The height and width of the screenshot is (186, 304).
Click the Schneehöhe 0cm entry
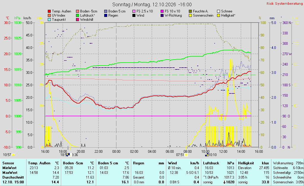pos(288,177)
